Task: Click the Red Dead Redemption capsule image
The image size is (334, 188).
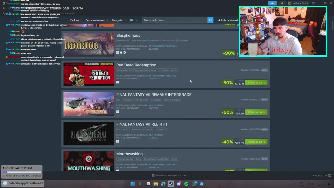Action: click(89, 74)
